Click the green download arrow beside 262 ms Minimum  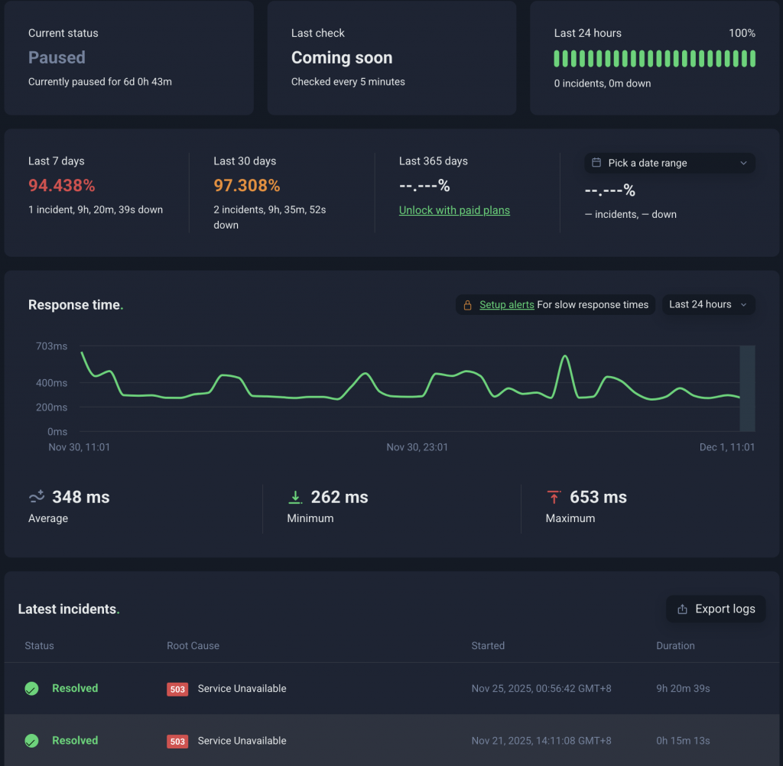click(x=295, y=496)
